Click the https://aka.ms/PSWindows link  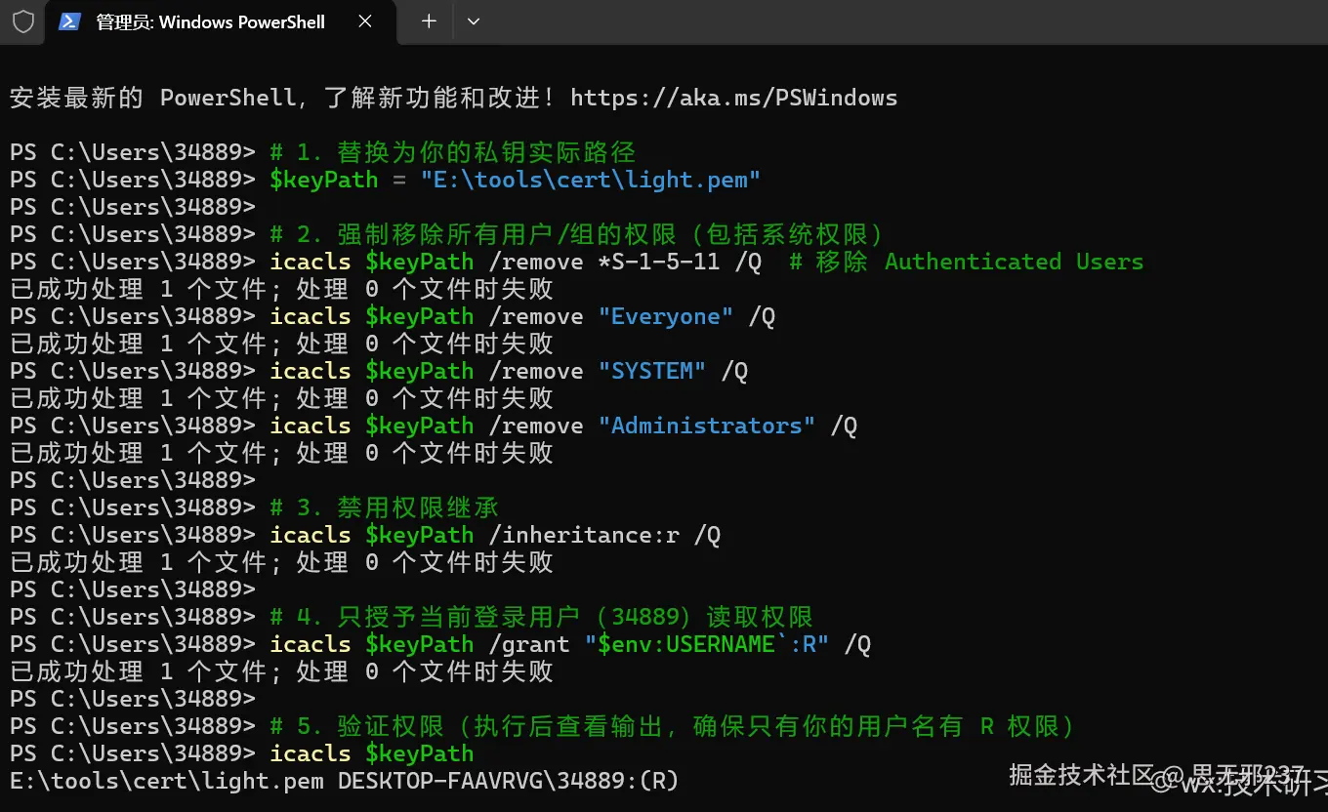click(734, 97)
